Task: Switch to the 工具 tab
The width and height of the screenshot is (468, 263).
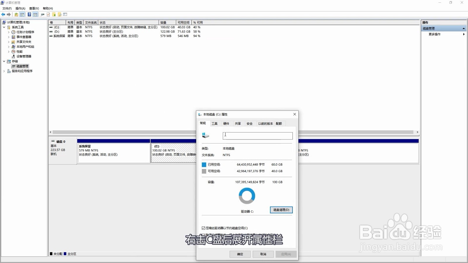Action: tap(215, 124)
